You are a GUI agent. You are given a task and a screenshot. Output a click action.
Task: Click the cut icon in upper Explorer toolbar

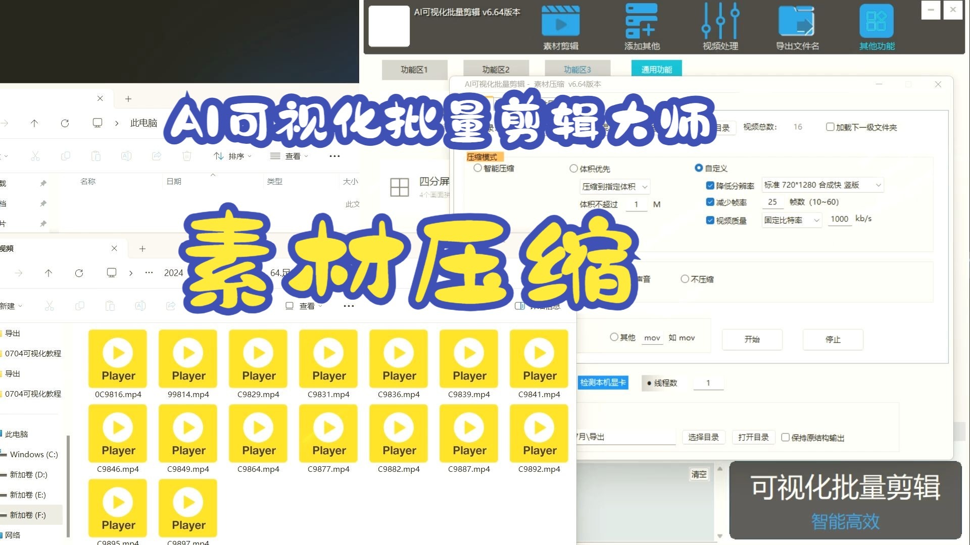(35, 156)
